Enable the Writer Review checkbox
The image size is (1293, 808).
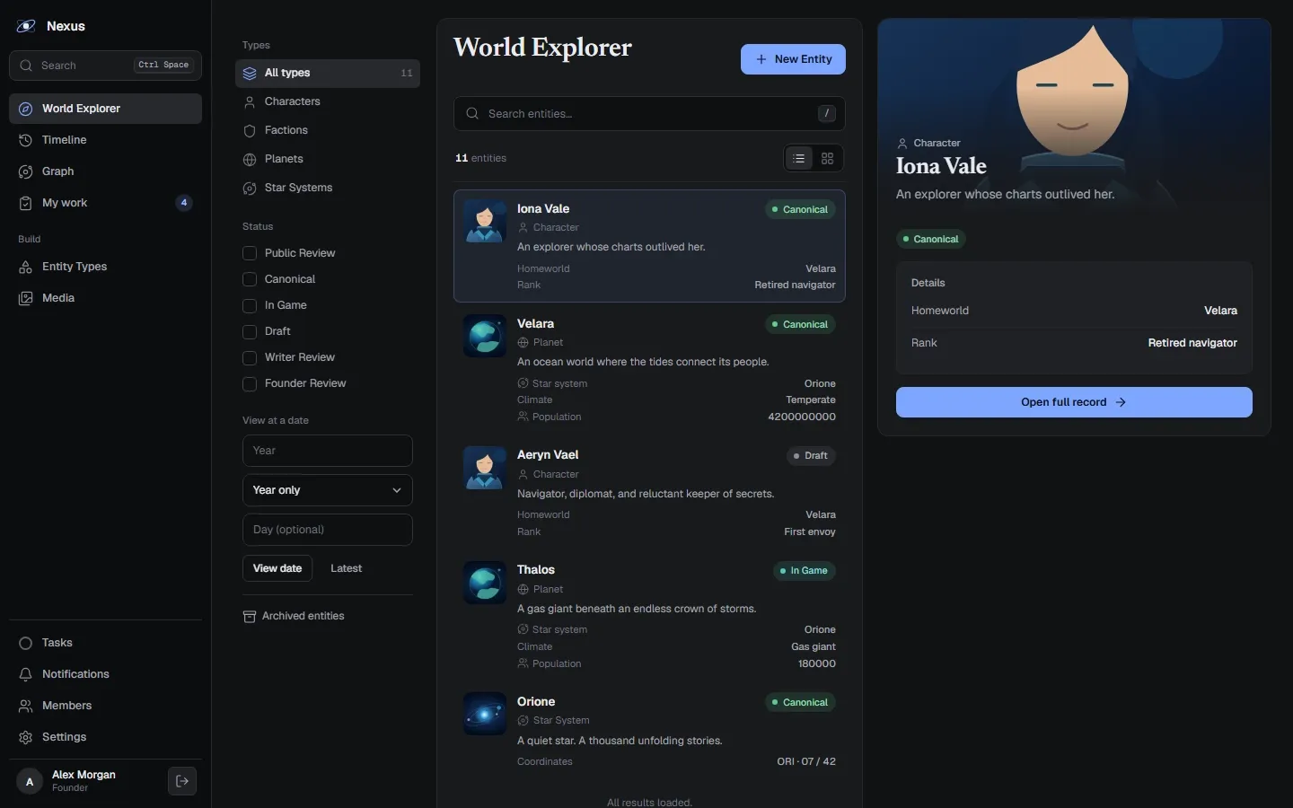pos(250,357)
